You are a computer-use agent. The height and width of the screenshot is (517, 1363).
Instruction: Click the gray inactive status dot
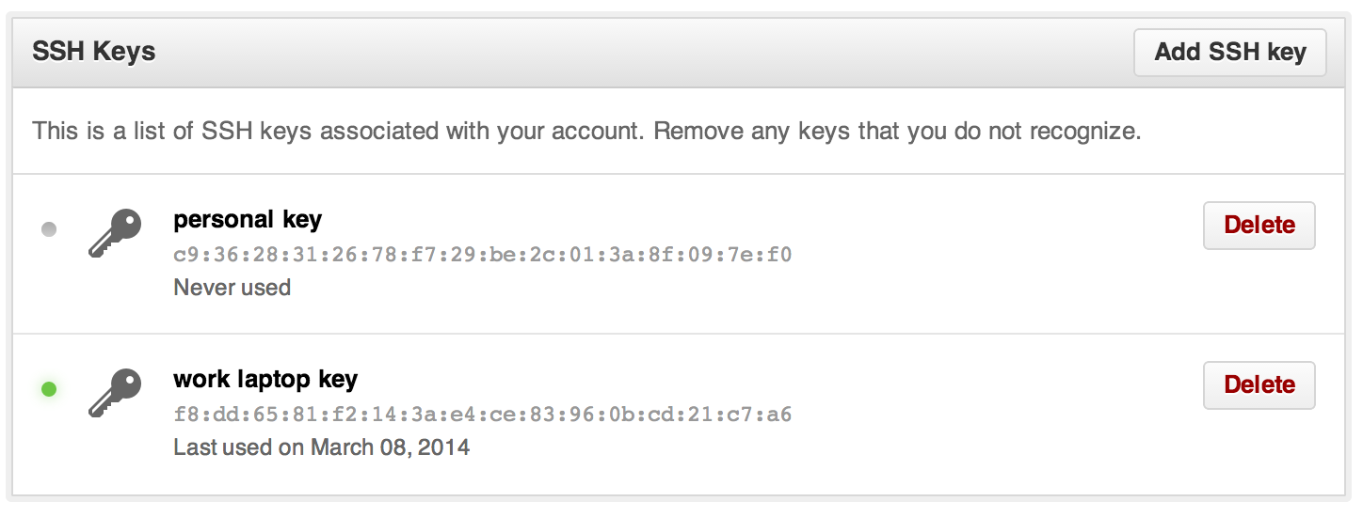[49, 229]
